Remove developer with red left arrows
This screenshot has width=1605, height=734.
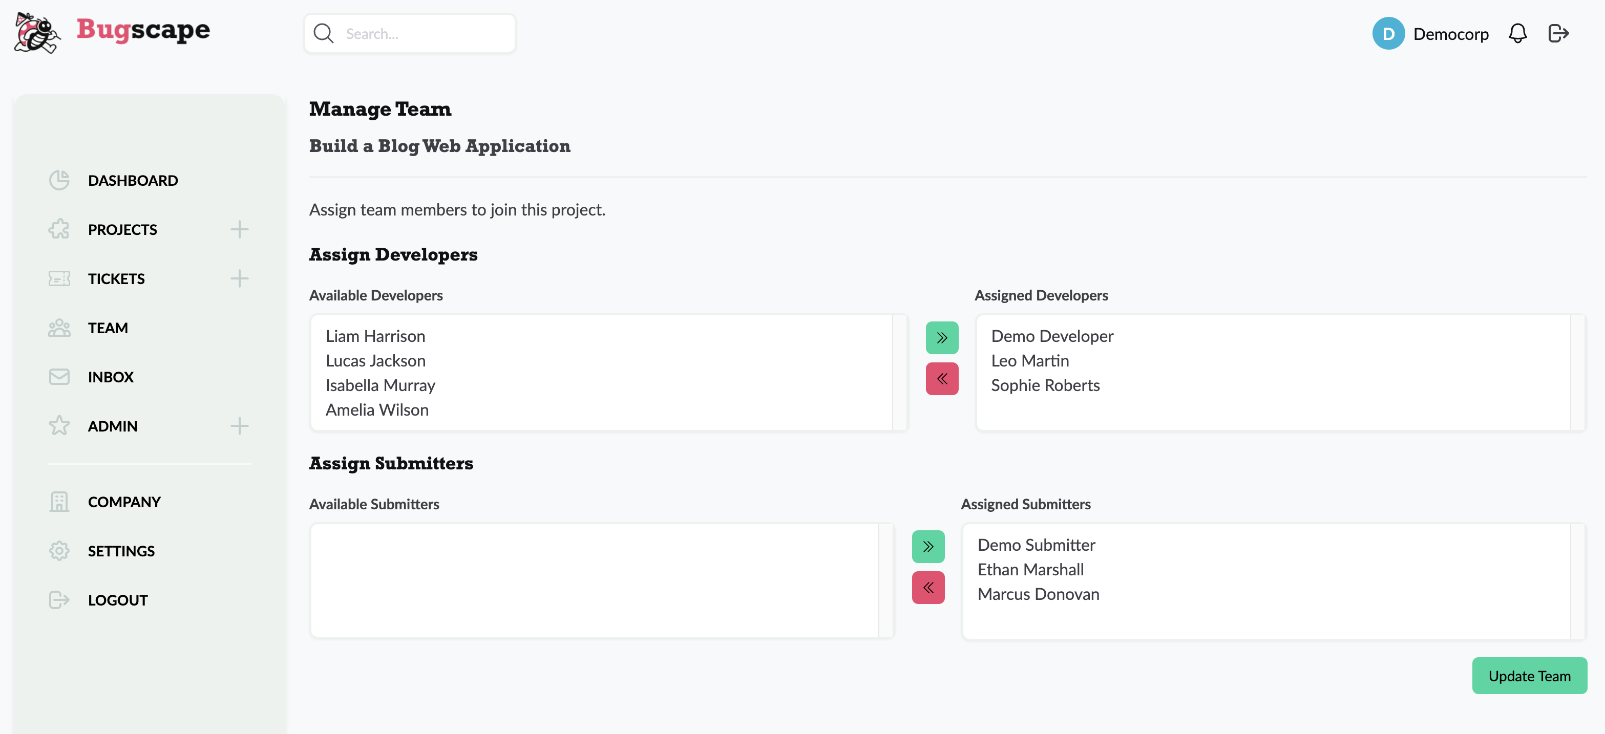click(941, 379)
